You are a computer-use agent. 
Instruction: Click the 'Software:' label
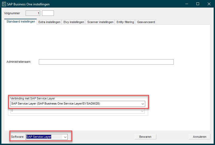[18, 137]
